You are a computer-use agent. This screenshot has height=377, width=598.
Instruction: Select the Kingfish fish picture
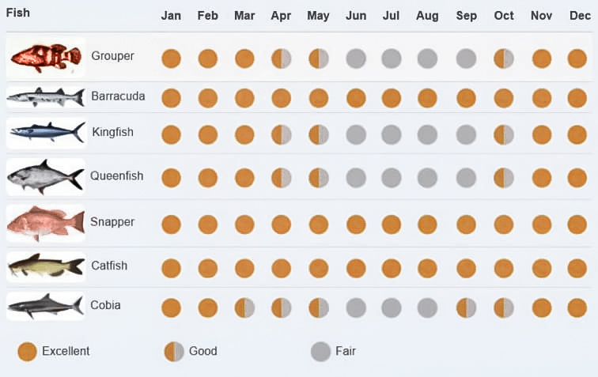click(46, 133)
